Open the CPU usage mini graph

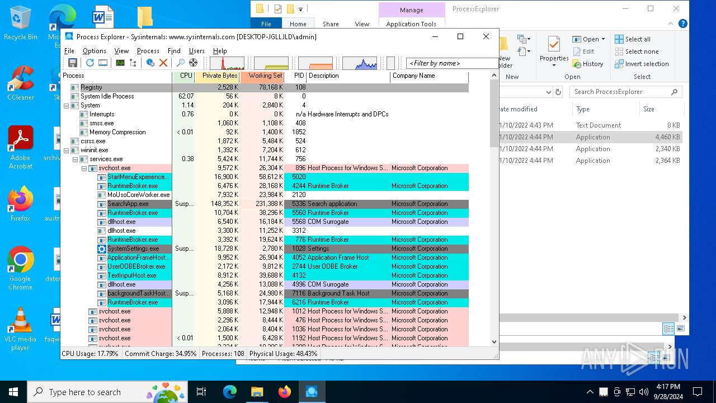click(227, 63)
